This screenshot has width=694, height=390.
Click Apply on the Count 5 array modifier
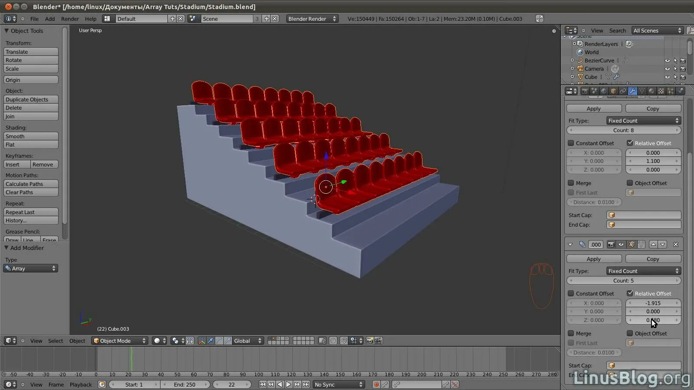click(x=594, y=259)
